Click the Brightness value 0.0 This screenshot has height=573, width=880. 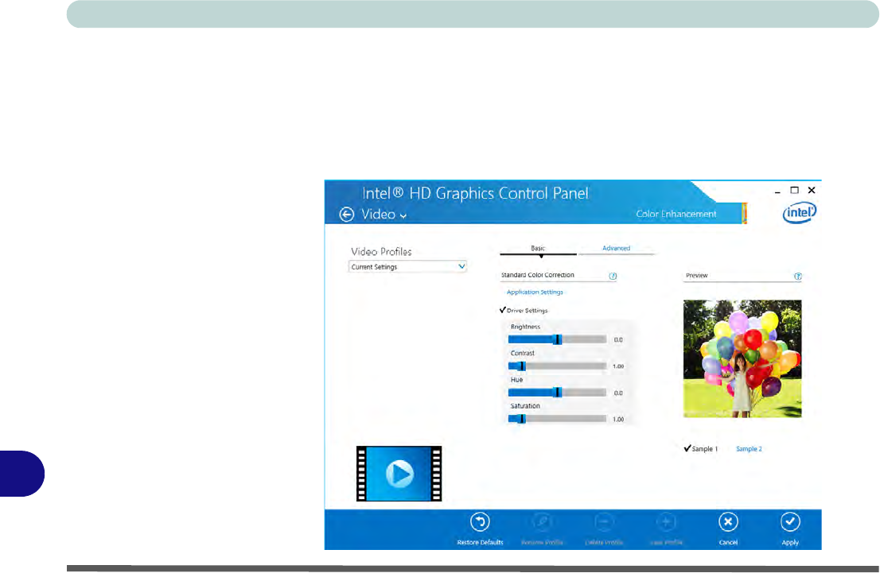coord(618,340)
